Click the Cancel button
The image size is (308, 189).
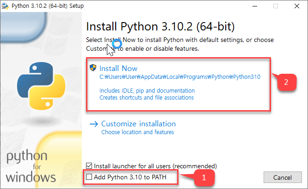coord(283,177)
